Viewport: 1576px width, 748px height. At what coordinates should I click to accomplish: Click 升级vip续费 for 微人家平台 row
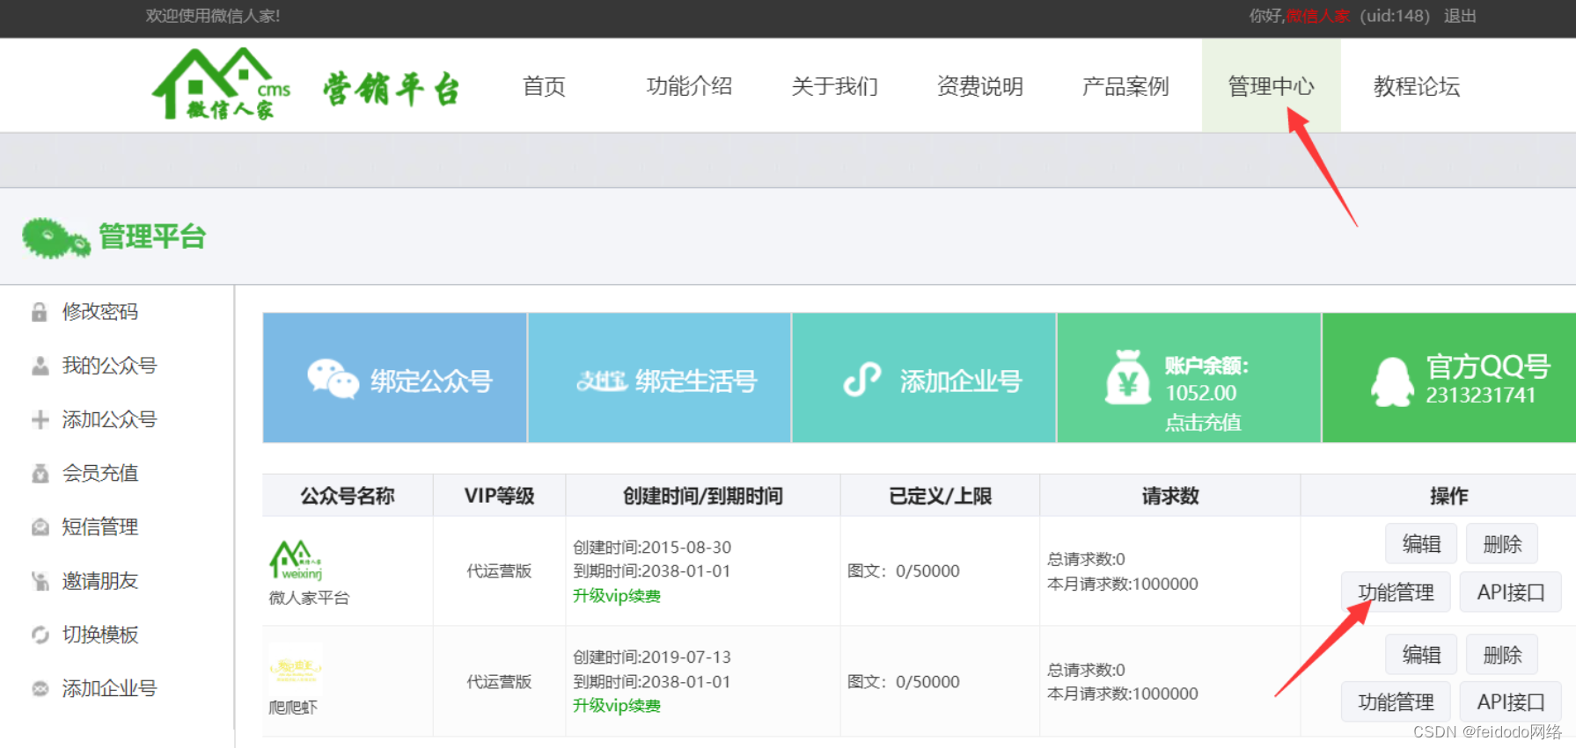[617, 596]
